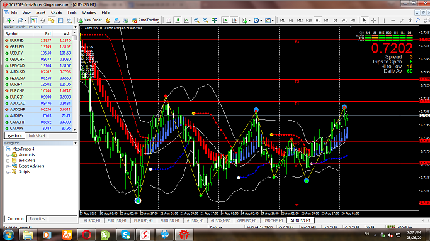The image size is (430, 241).
Task: Select the M15 timeframe
Action: (x=300, y=21)
